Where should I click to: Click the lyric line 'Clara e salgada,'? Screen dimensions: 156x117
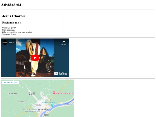pyautogui.click(x=8, y=30)
